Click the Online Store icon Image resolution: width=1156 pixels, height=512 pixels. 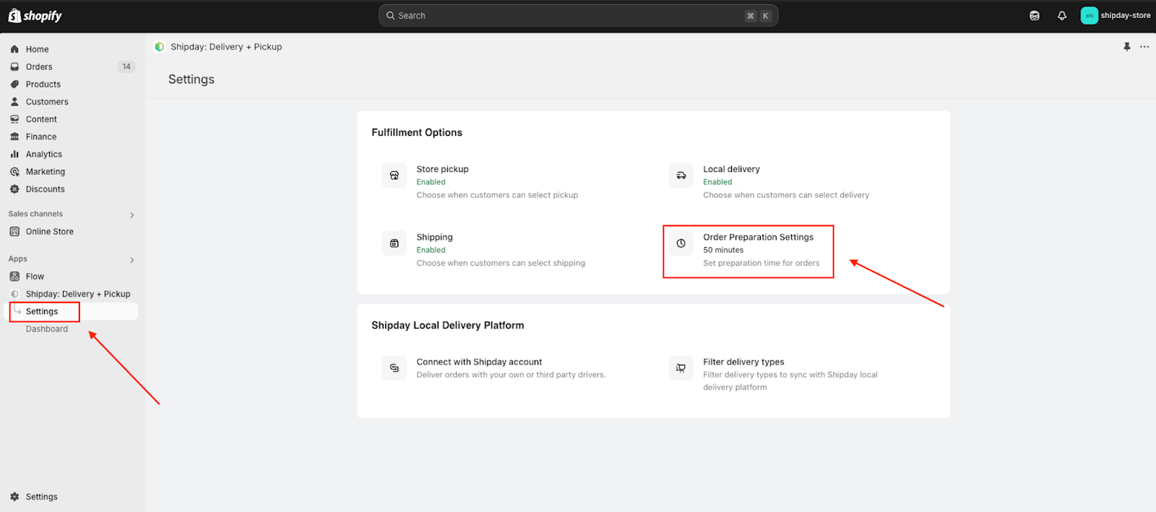point(14,232)
